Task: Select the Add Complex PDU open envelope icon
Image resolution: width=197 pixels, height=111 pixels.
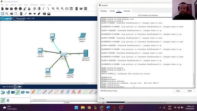Action: coord(49,14)
